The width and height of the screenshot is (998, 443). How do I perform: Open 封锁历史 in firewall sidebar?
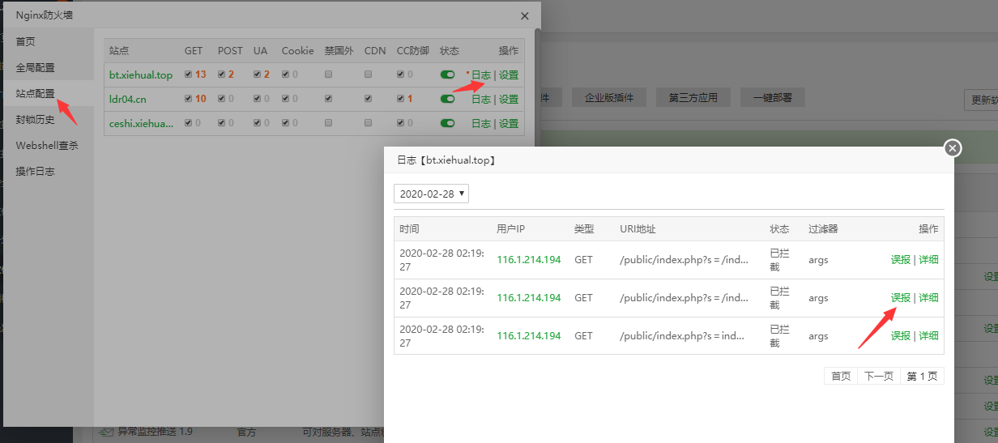(x=49, y=119)
